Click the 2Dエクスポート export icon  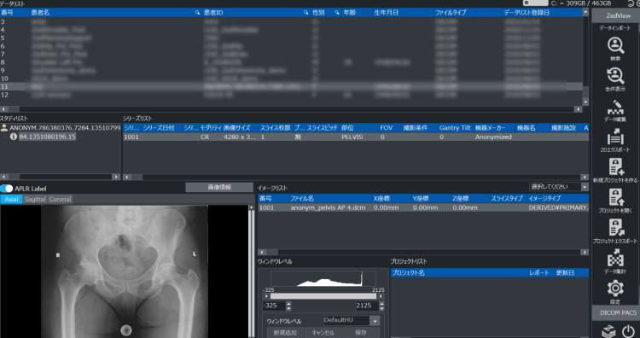point(615,140)
